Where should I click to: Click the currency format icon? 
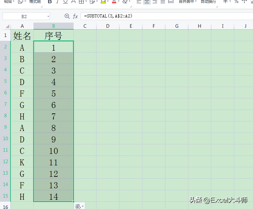click(225, 2)
